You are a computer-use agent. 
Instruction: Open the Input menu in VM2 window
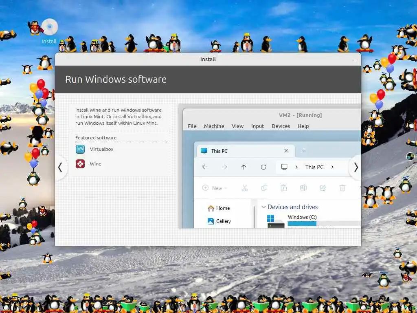(x=257, y=126)
